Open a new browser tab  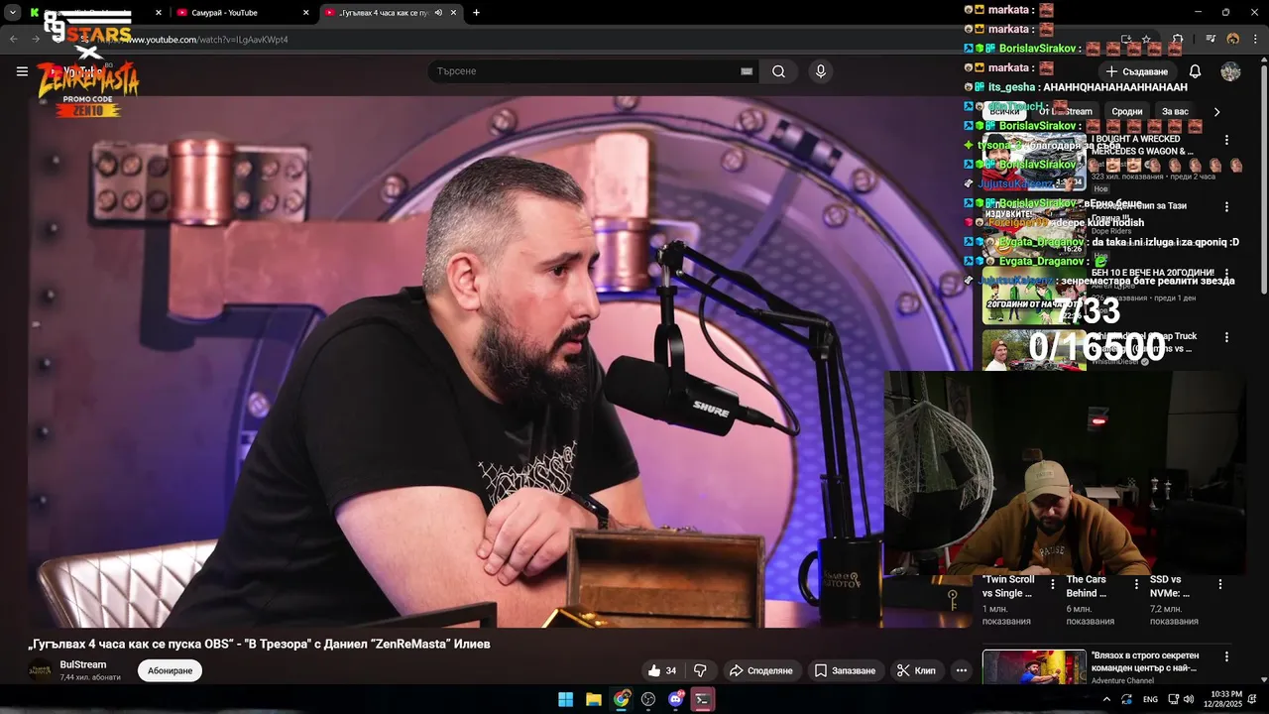(476, 13)
